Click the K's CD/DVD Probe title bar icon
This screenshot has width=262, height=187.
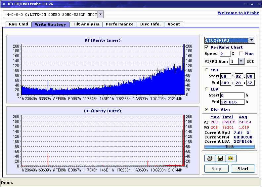tap(4, 4)
